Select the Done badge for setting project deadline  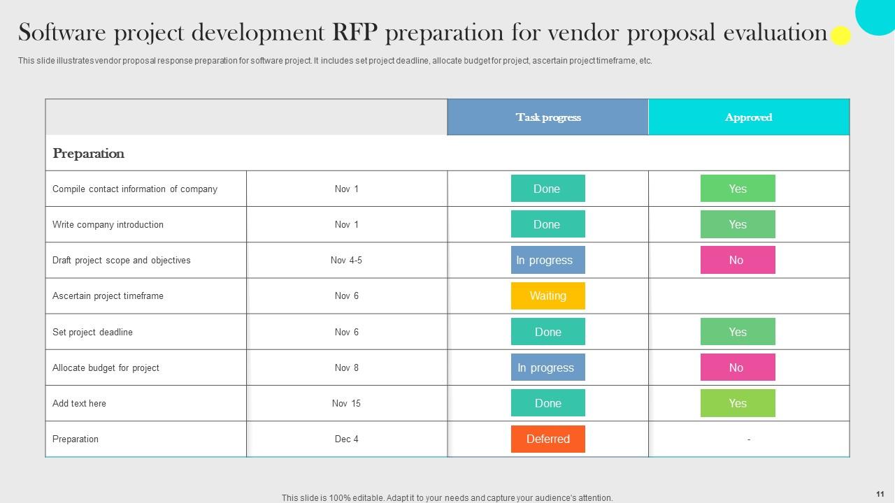coord(547,331)
